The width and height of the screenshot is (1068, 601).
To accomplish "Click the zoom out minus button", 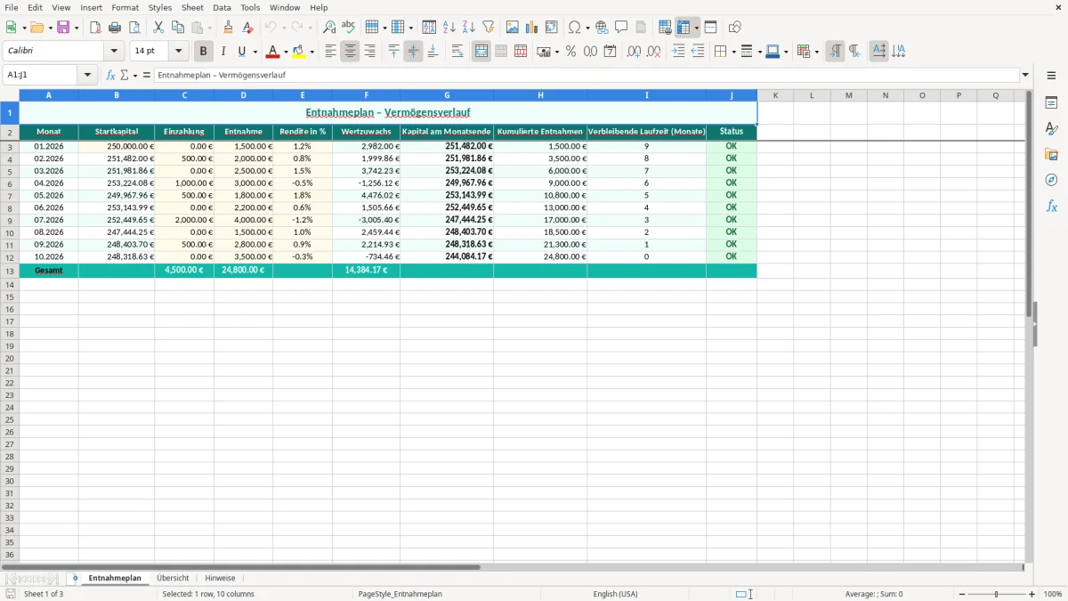I will pyautogui.click(x=962, y=594).
